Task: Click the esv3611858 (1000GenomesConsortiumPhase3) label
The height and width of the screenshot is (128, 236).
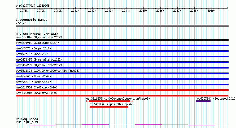Action: [x=48, y=71]
